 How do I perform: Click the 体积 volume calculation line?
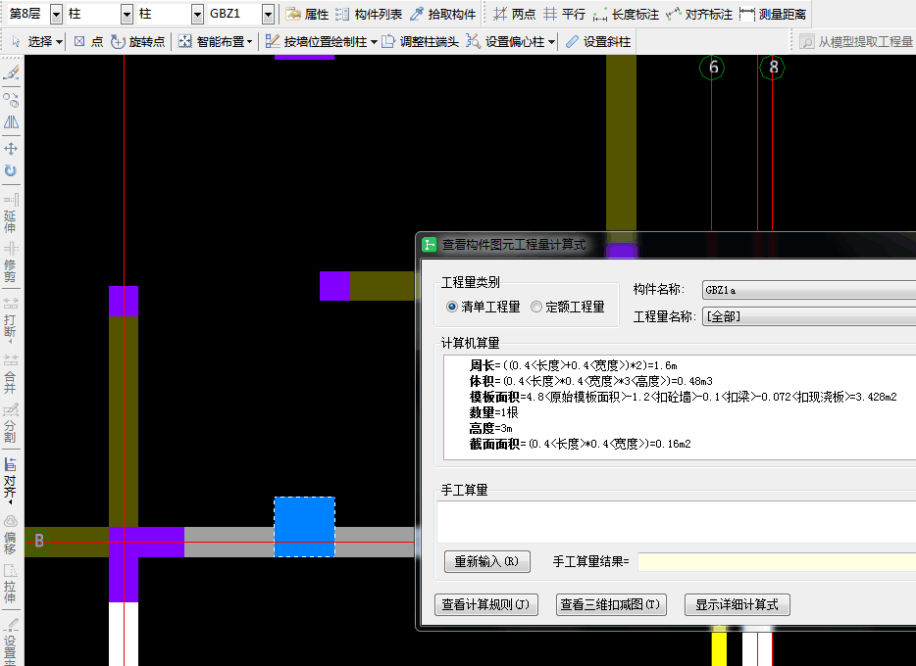pyautogui.click(x=590, y=381)
